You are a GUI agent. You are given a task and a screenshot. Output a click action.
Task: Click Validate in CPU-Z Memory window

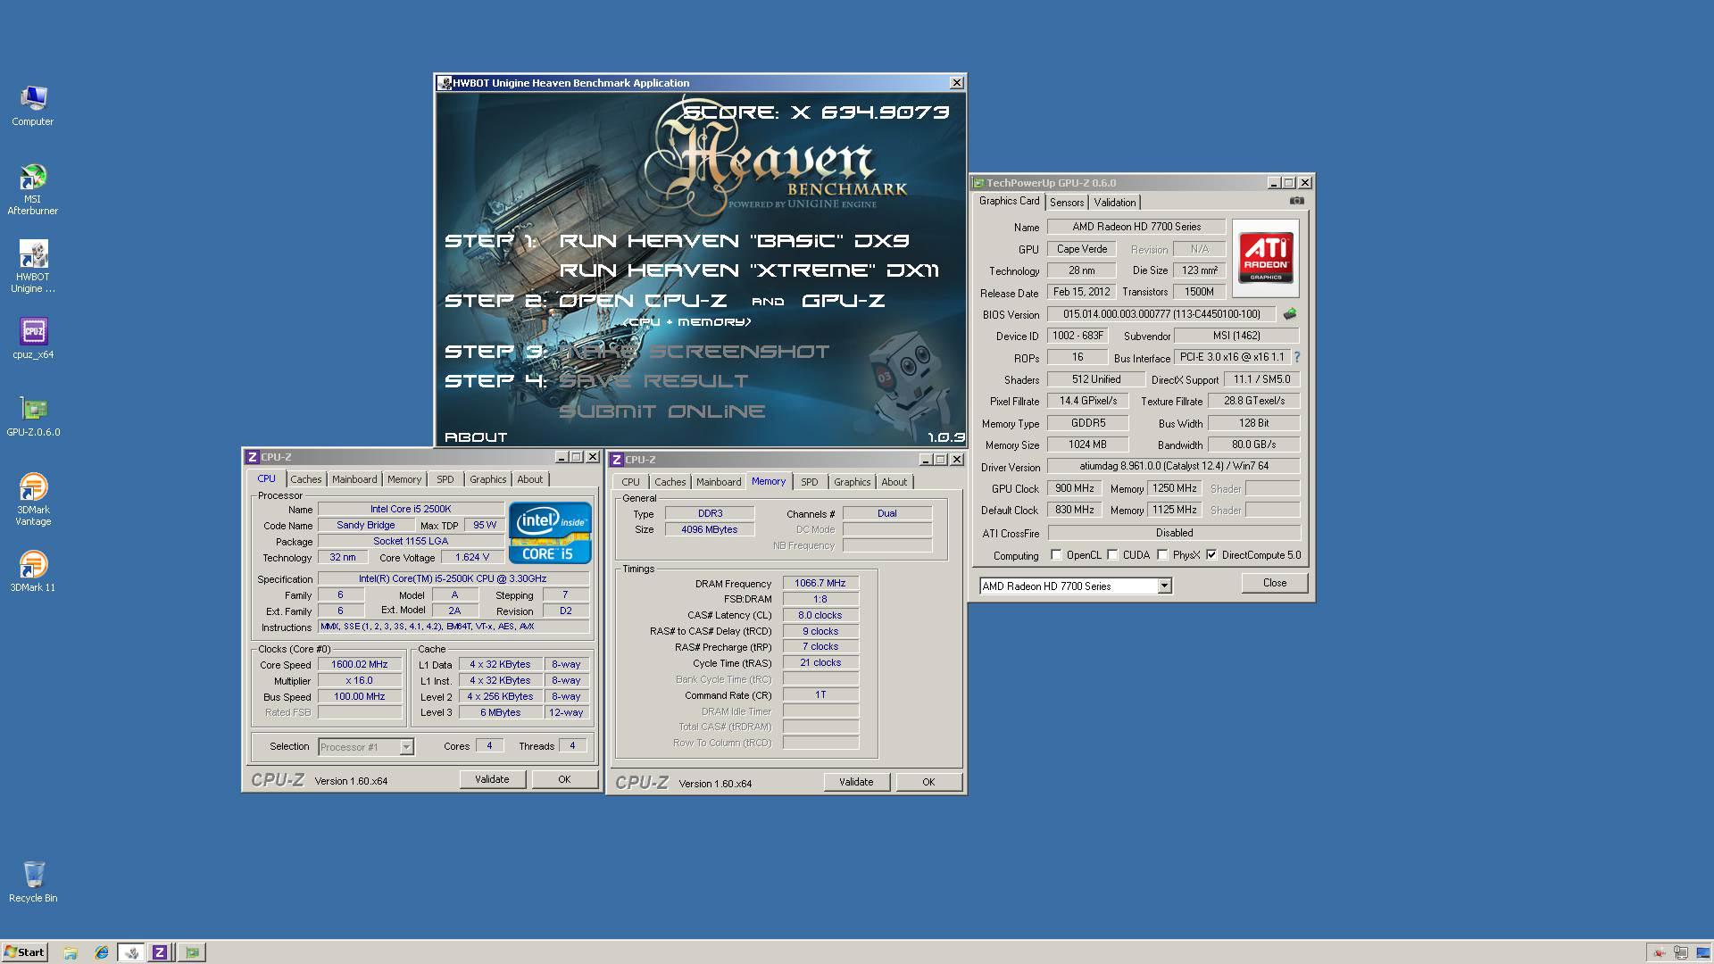pos(856,782)
